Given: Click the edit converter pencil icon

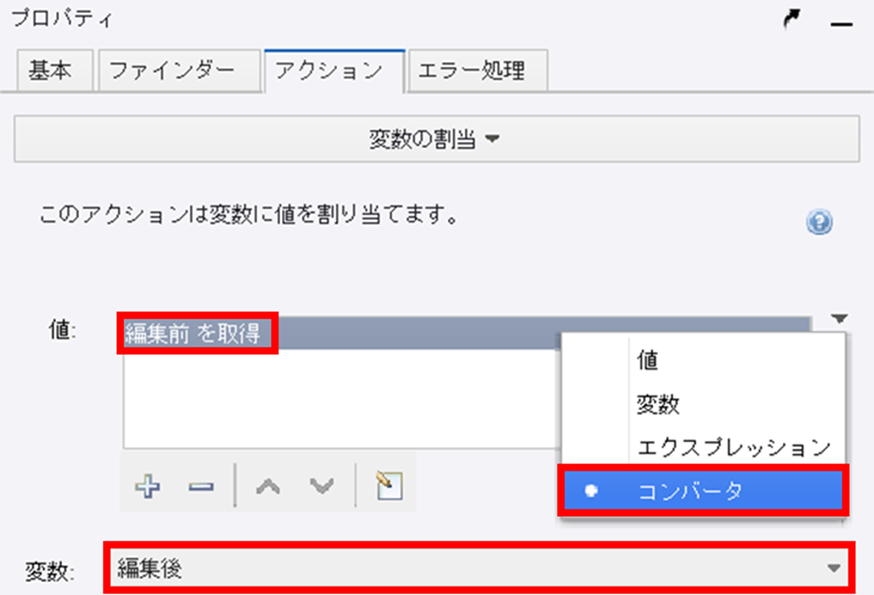Looking at the screenshot, I should click(x=389, y=487).
